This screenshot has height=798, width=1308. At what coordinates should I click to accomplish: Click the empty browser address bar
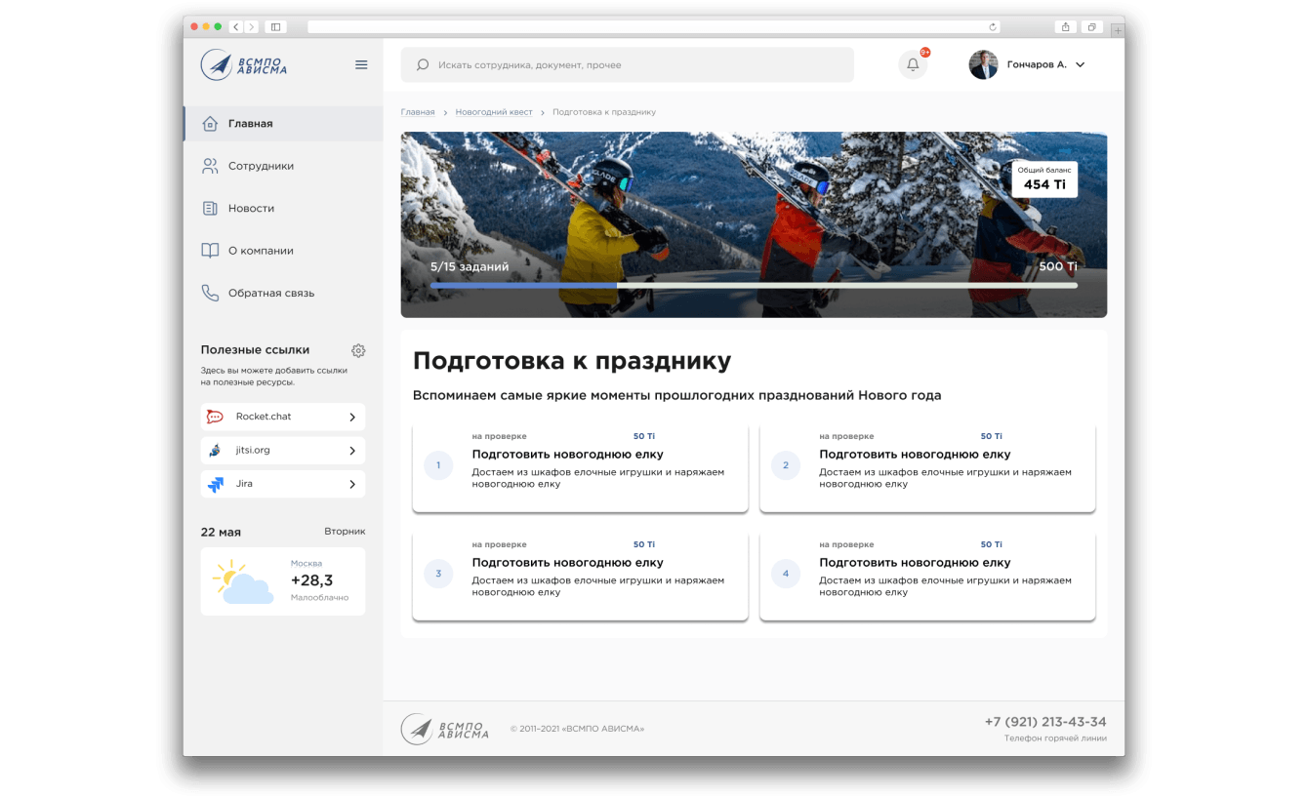pos(653,26)
